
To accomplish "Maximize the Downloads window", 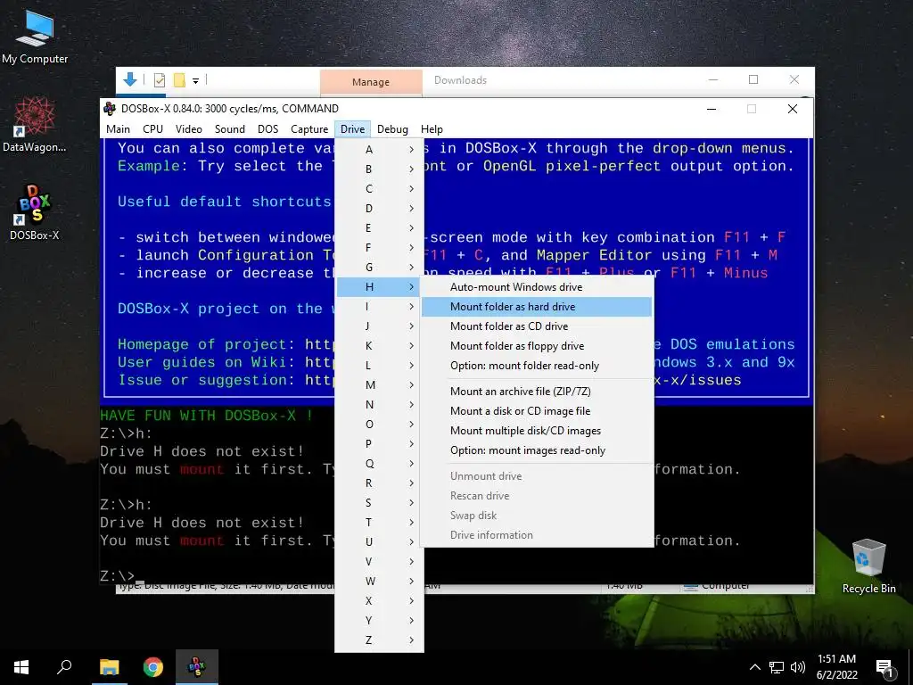I will click(753, 79).
